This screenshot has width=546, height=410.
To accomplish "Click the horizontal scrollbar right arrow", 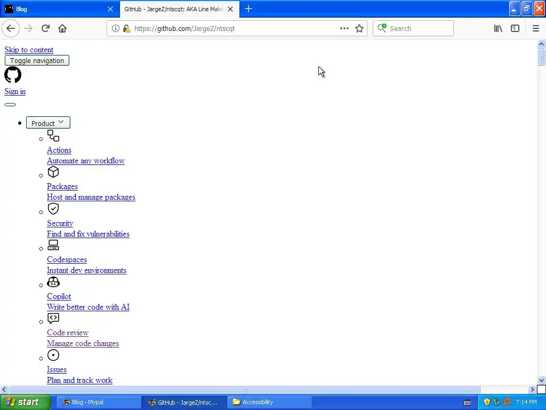I will click(x=532, y=389).
